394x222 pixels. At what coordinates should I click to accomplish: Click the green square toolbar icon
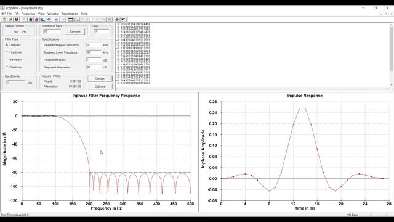pos(31,19)
